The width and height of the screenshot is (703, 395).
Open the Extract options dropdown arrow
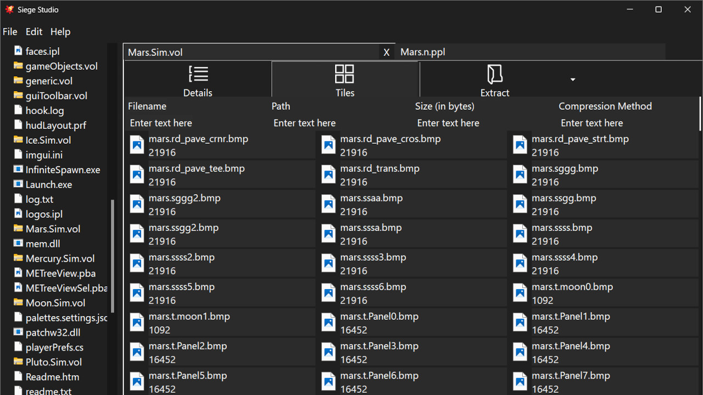click(572, 79)
